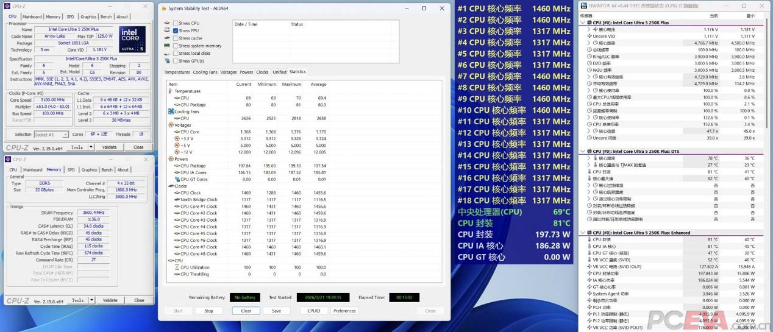Click the Stop button in AIDA64
Screen dimensions: 773x332
point(208,311)
